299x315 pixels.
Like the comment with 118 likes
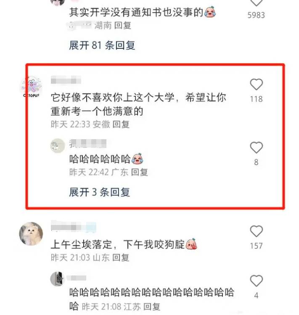click(256, 85)
